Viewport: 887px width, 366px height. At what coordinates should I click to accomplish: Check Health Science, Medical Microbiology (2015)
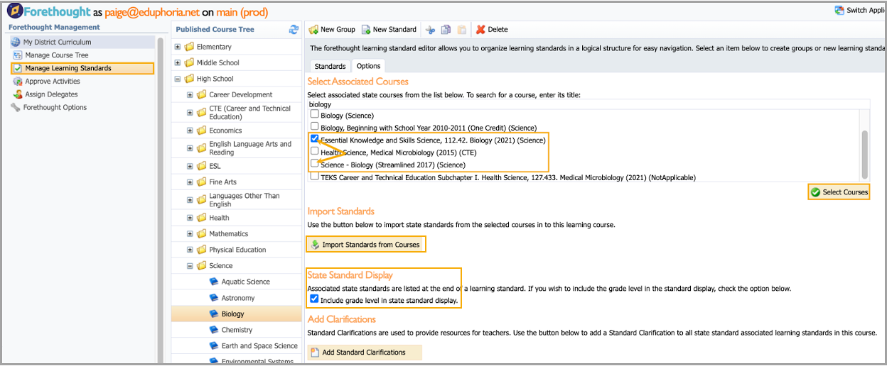[x=314, y=151]
